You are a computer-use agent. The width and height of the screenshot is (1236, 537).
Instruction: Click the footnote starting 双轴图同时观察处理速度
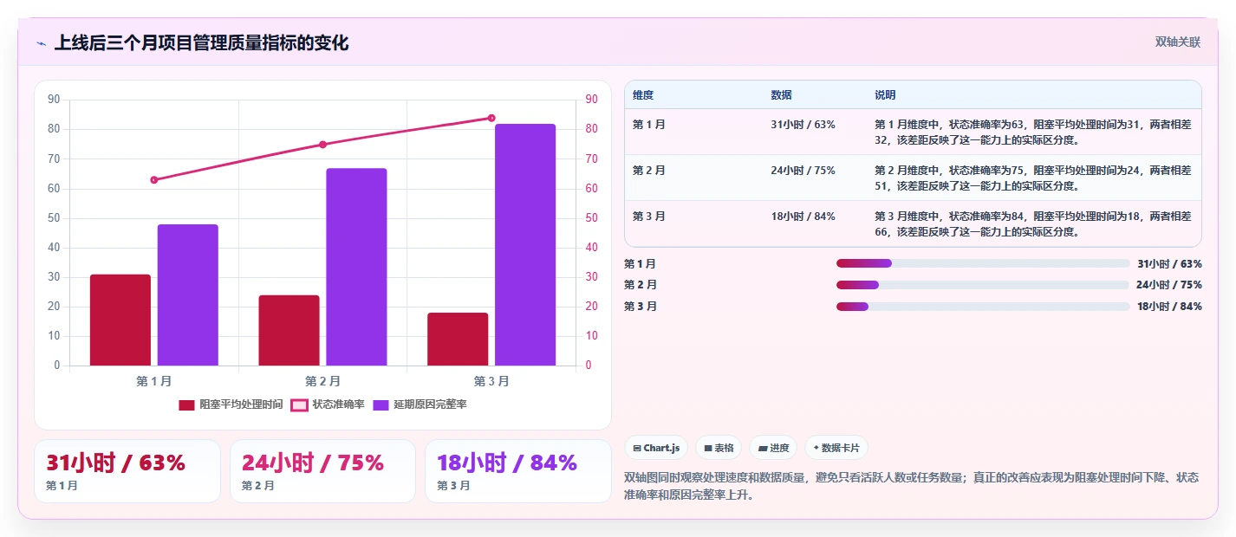tap(912, 486)
